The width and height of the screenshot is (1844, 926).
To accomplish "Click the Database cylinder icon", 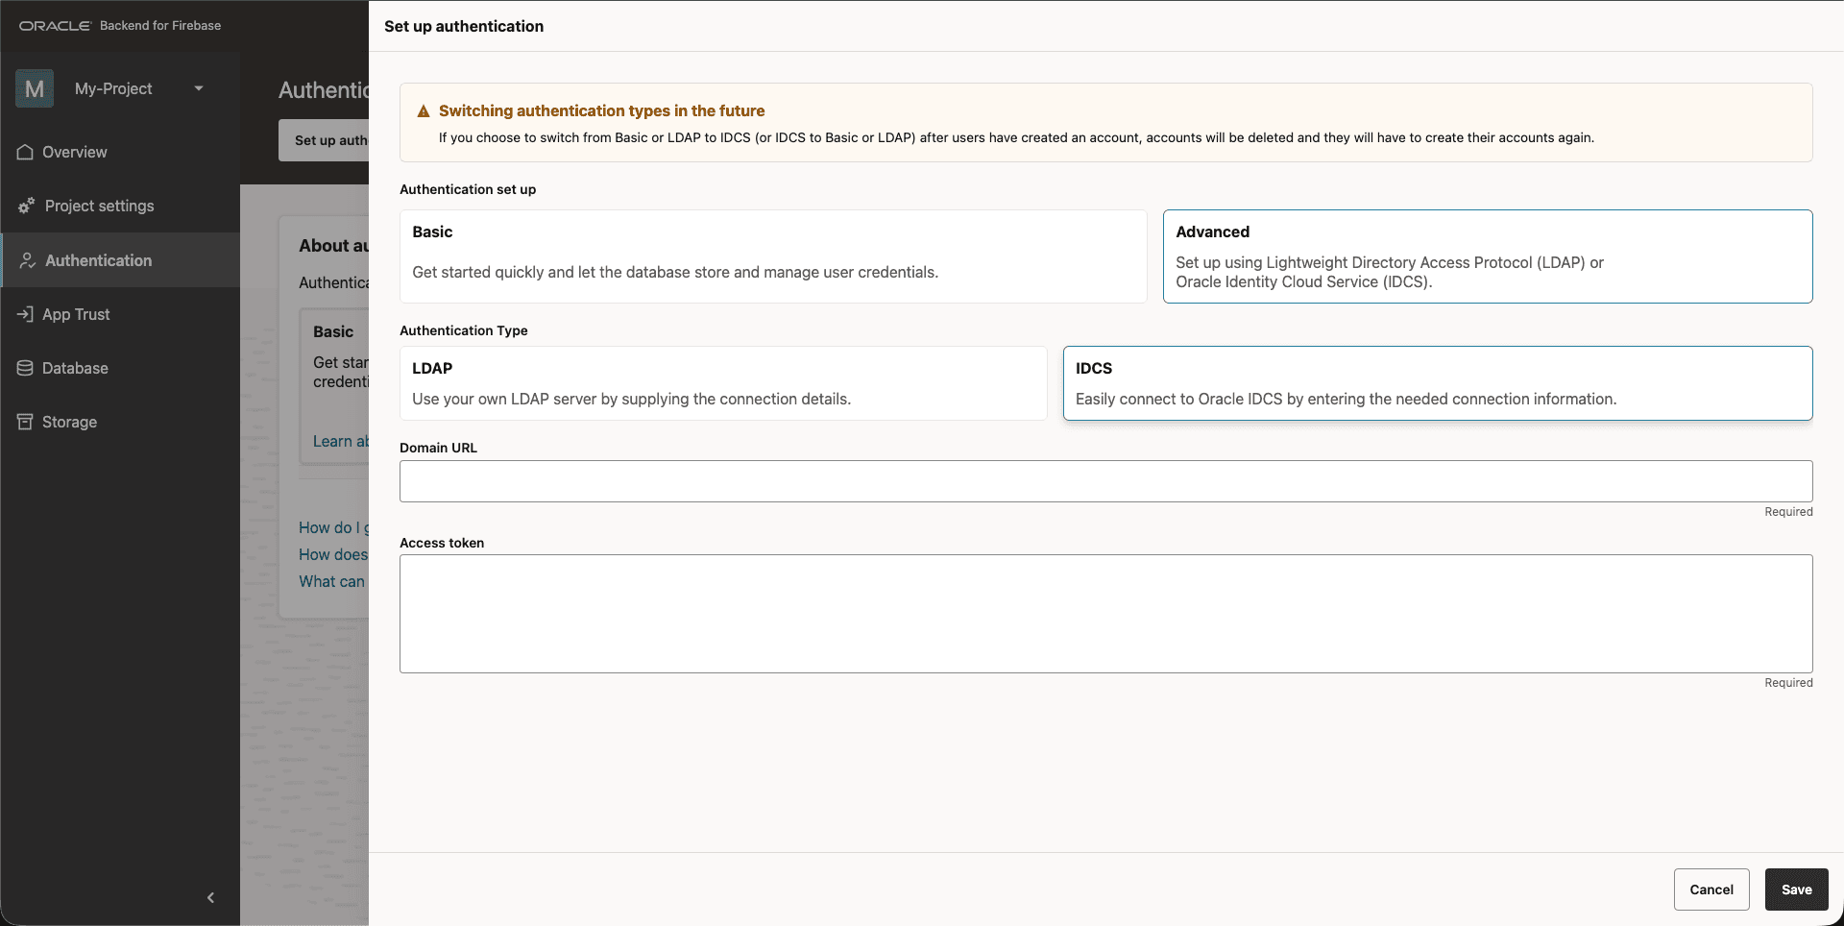I will 25,368.
